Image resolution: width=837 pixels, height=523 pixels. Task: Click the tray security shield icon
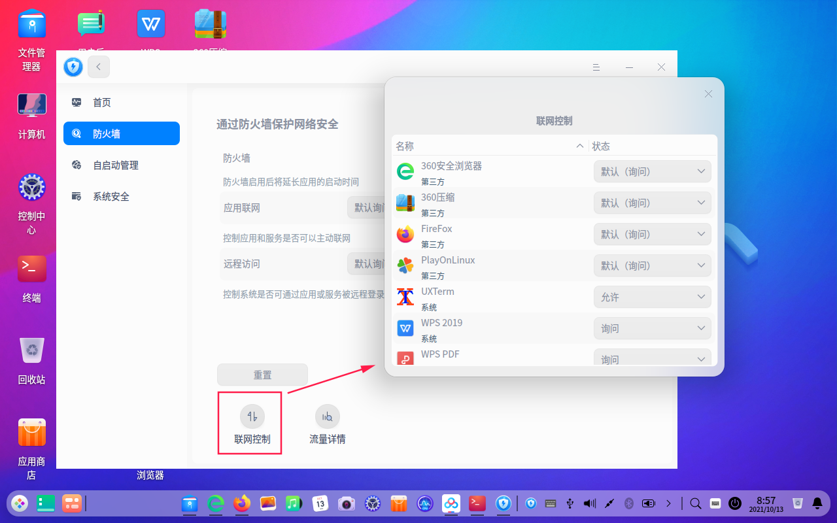(x=531, y=503)
